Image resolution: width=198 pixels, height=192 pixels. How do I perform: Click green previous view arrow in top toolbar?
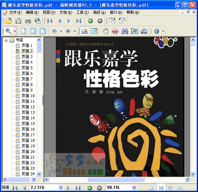[90, 21]
